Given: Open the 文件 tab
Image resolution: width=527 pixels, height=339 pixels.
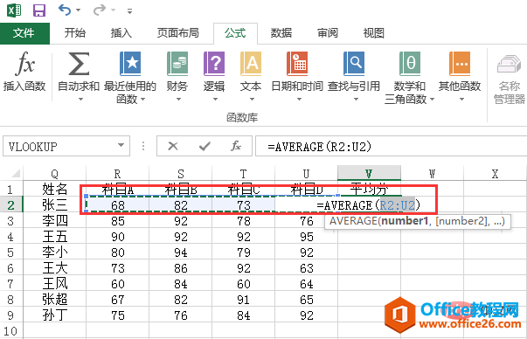Looking at the screenshot, I should 24,33.
